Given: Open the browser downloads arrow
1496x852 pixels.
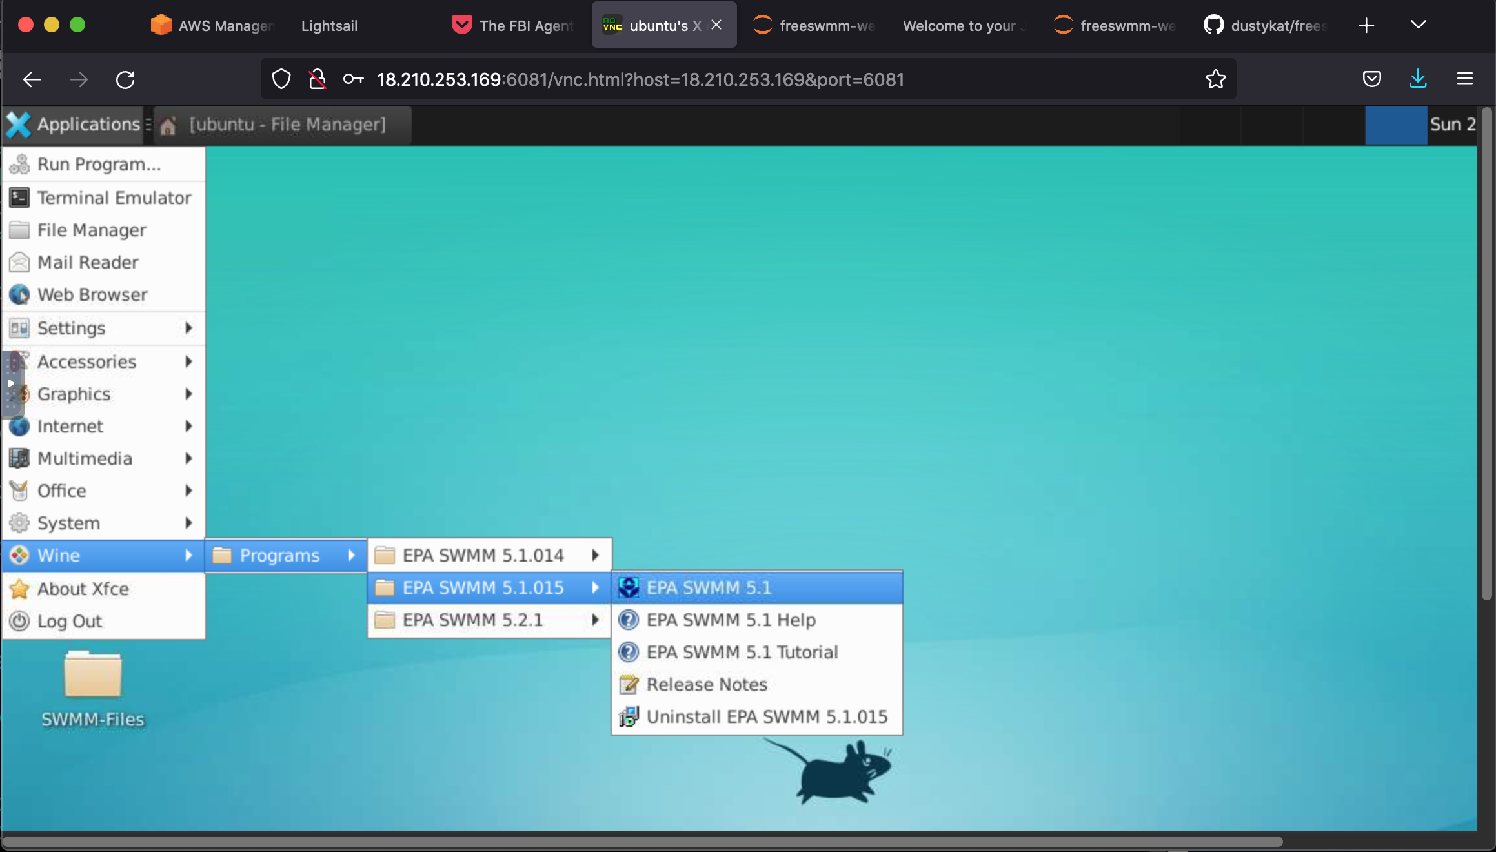Looking at the screenshot, I should (1417, 79).
